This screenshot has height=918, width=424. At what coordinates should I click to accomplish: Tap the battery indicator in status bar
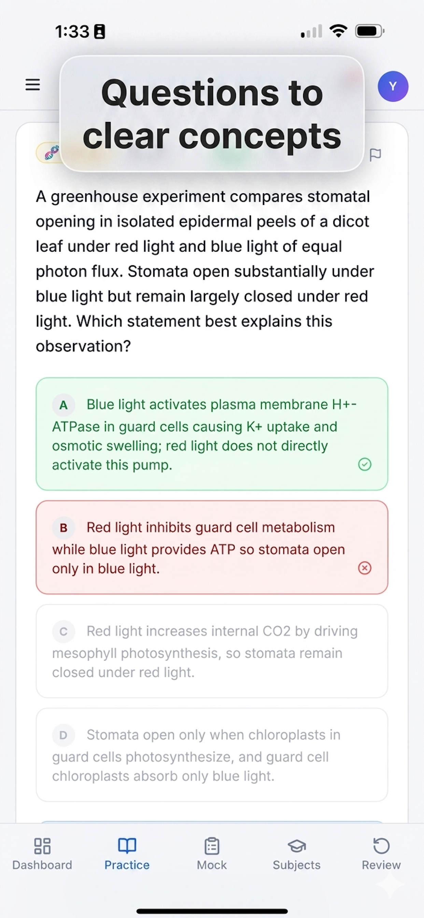pyautogui.click(x=369, y=31)
